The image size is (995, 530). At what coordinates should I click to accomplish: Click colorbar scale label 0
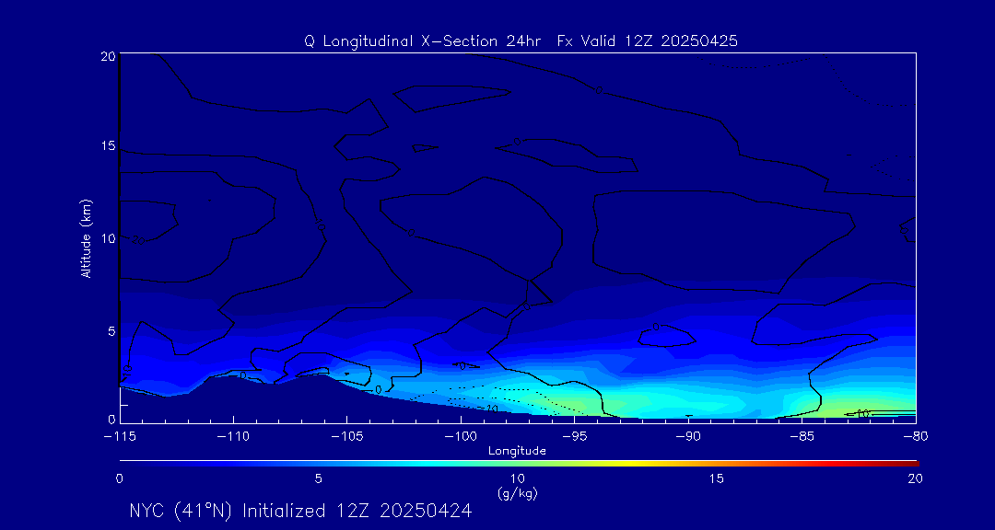tap(119, 478)
